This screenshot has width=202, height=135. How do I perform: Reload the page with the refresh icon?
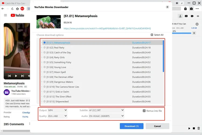(x=12, y=9)
